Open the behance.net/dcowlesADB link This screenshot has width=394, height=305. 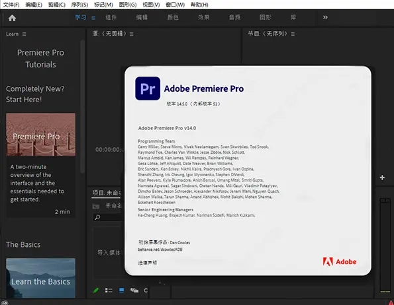click(x=160, y=250)
